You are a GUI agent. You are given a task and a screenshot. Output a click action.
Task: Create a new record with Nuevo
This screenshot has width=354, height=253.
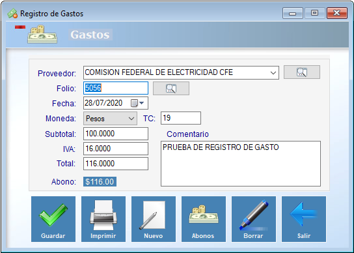pyautogui.click(x=154, y=219)
